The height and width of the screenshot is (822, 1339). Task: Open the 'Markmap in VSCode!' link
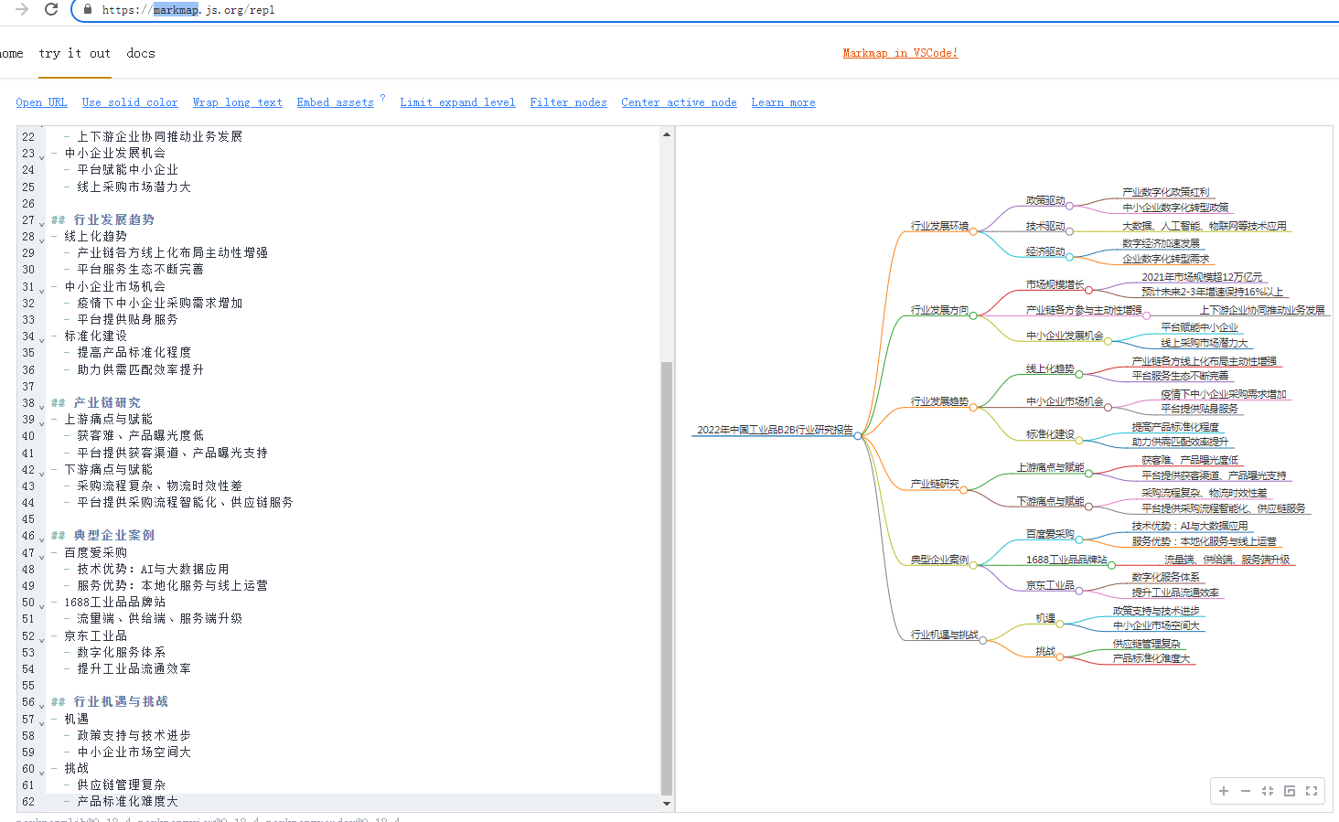900,53
